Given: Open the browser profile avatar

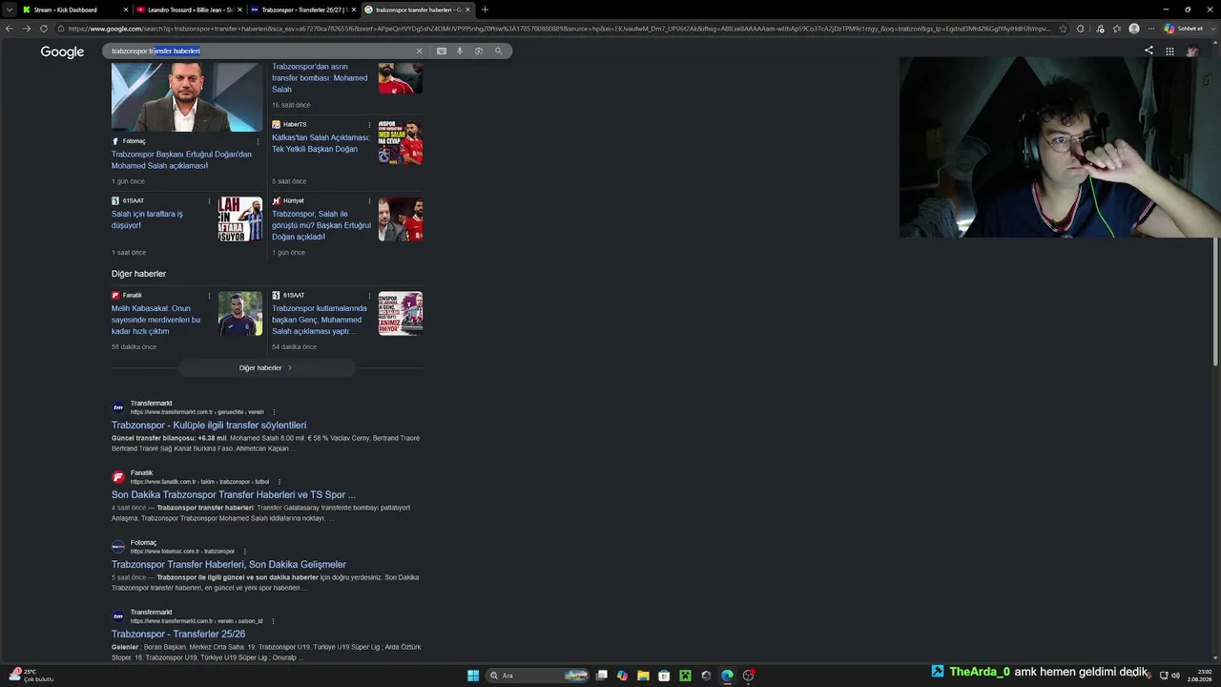Looking at the screenshot, I should [x=1134, y=29].
